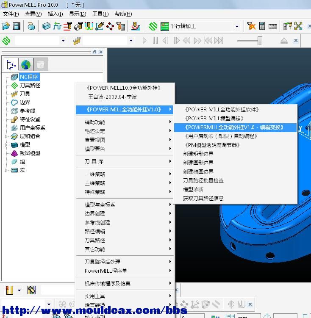Choose 获取刀具路径信息 menu entry
This screenshot has width=311, height=318.
coord(236,198)
